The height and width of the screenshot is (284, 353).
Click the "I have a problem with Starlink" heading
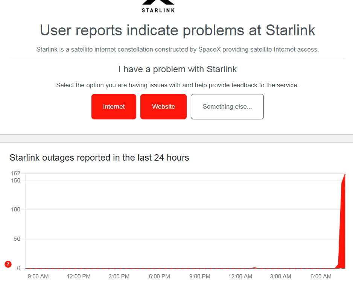pyautogui.click(x=177, y=69)
